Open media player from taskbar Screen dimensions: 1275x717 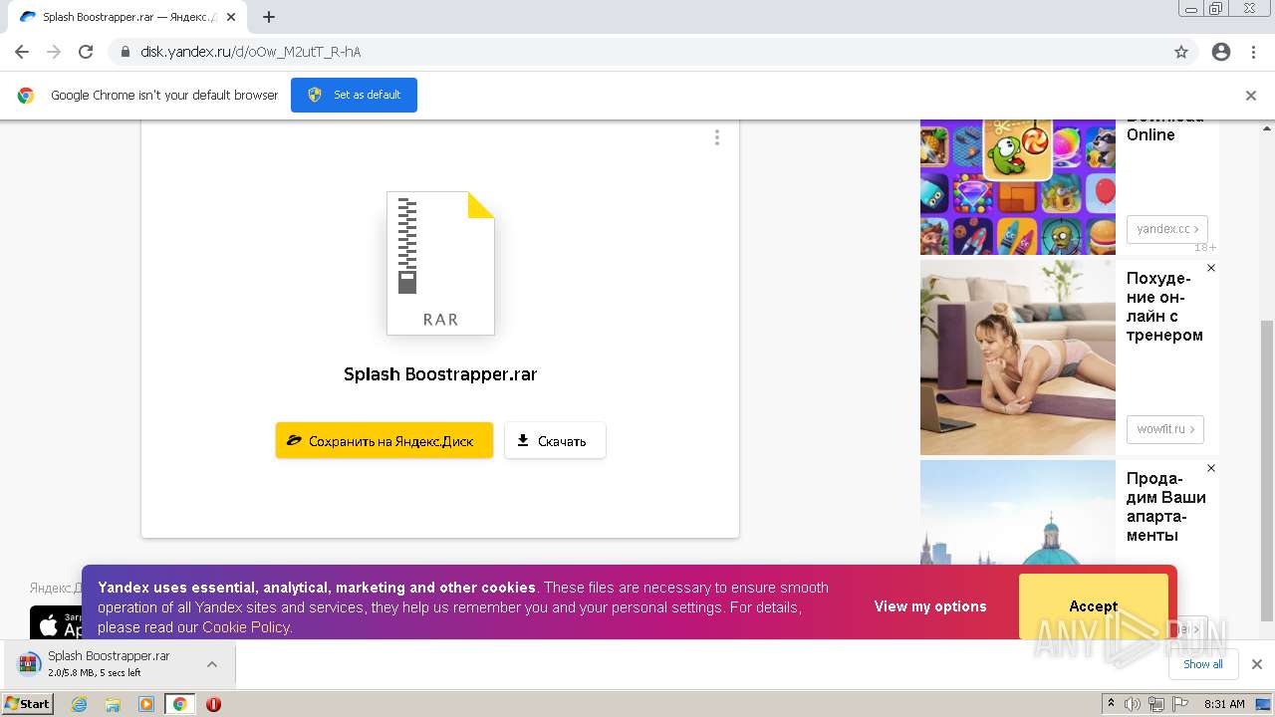pos(146,704)
